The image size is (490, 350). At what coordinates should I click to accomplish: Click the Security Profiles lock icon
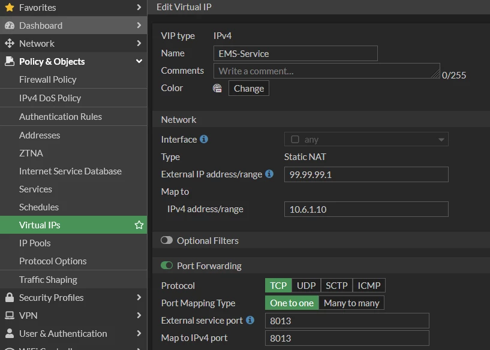[10, 297]
